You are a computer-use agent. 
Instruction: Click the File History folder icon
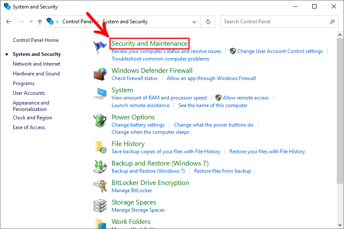(x=101, y=147)
